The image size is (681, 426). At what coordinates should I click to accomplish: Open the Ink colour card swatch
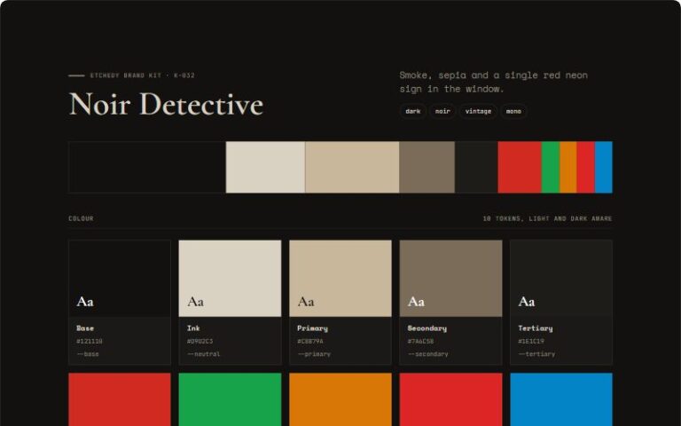coord(230,278)
